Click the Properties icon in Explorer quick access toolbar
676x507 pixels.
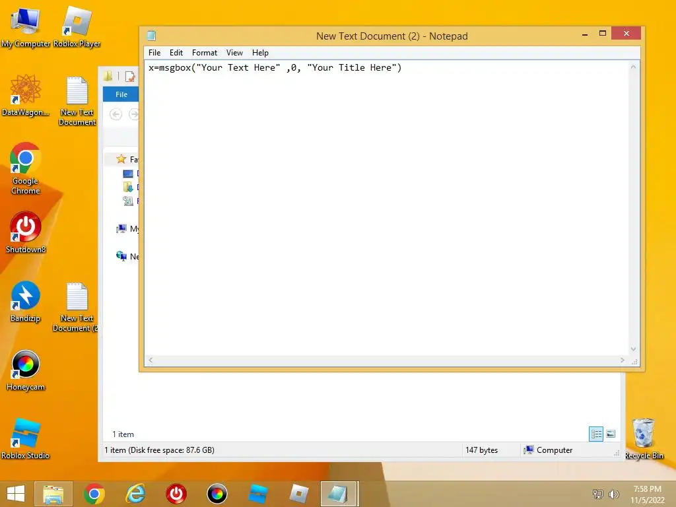coord(130,77)
